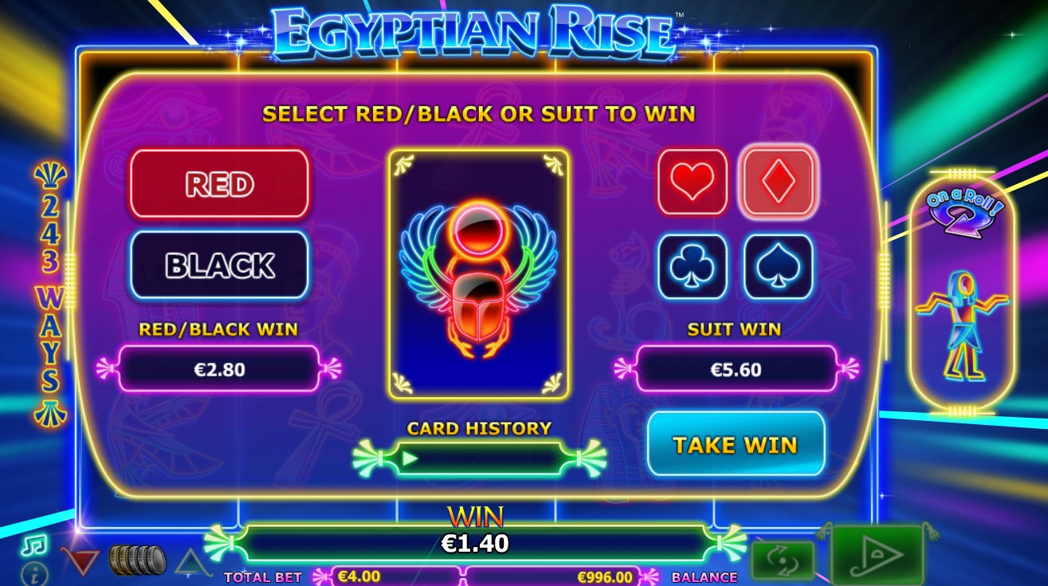Increase bet with up triangle

(190, 561)
